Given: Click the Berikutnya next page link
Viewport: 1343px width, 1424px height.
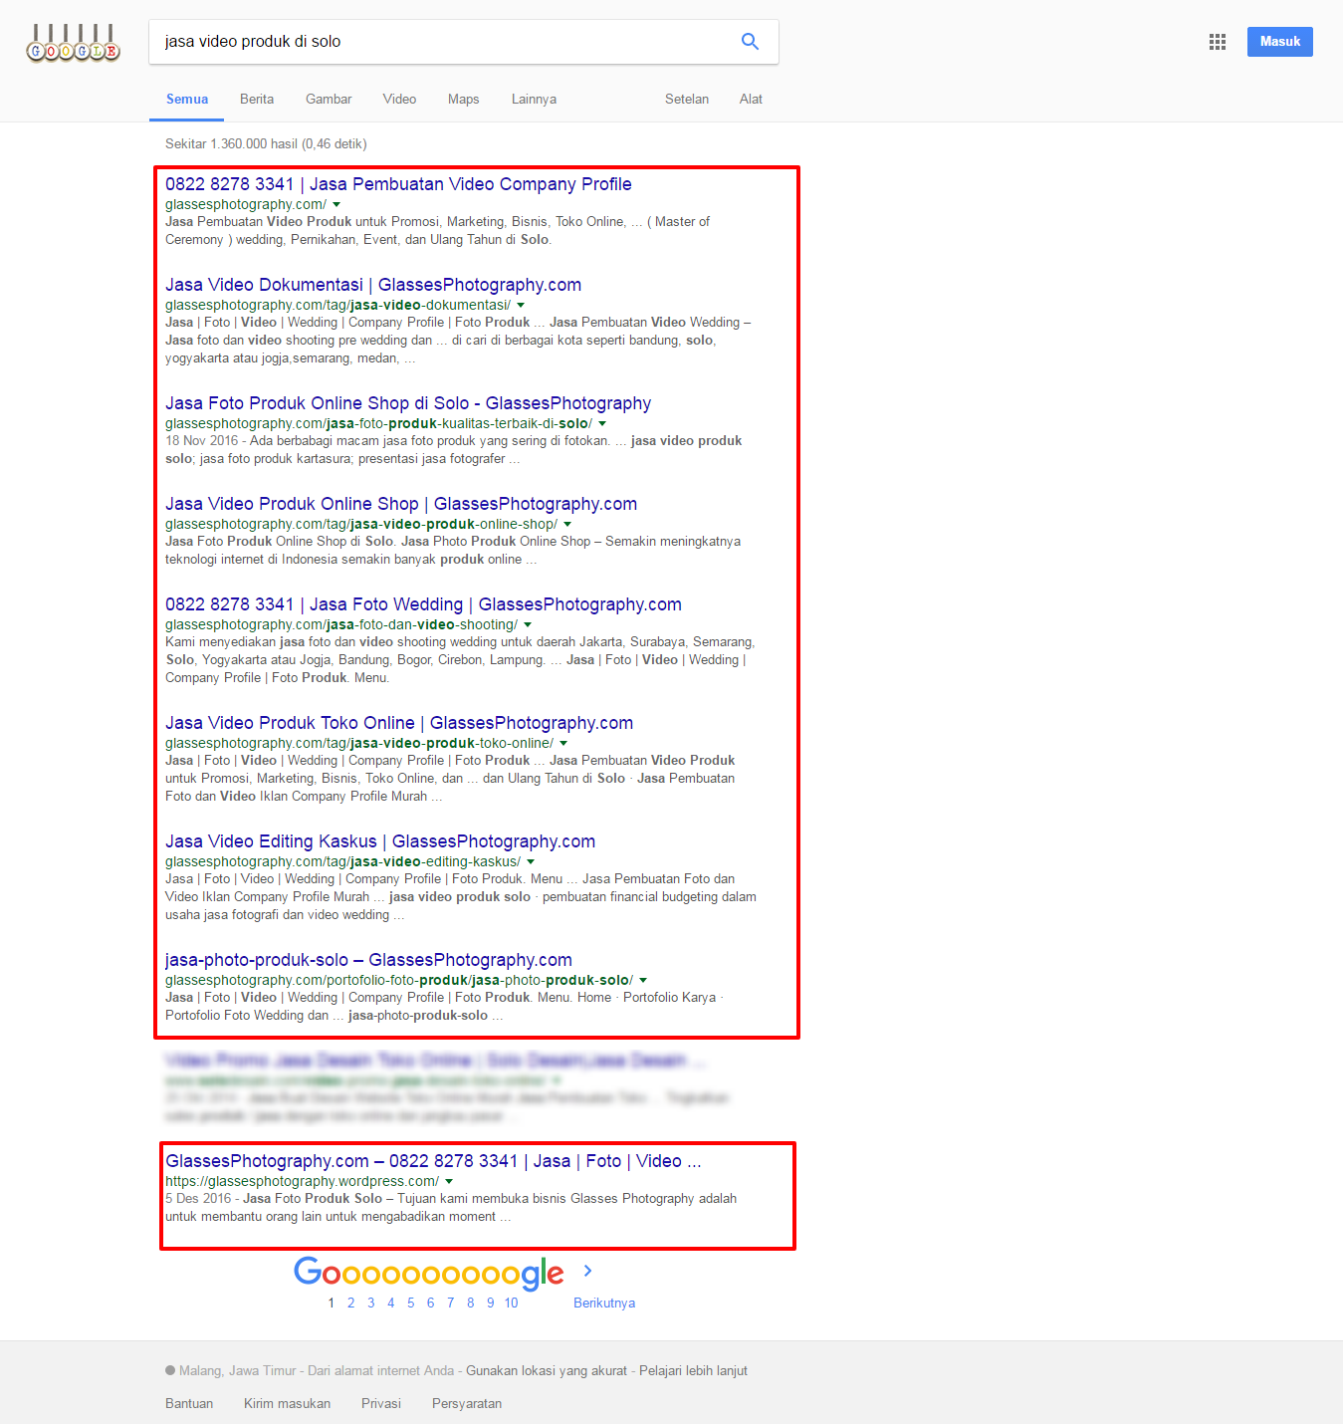Looking at the screenshot, I should (x=604, y=1303).
